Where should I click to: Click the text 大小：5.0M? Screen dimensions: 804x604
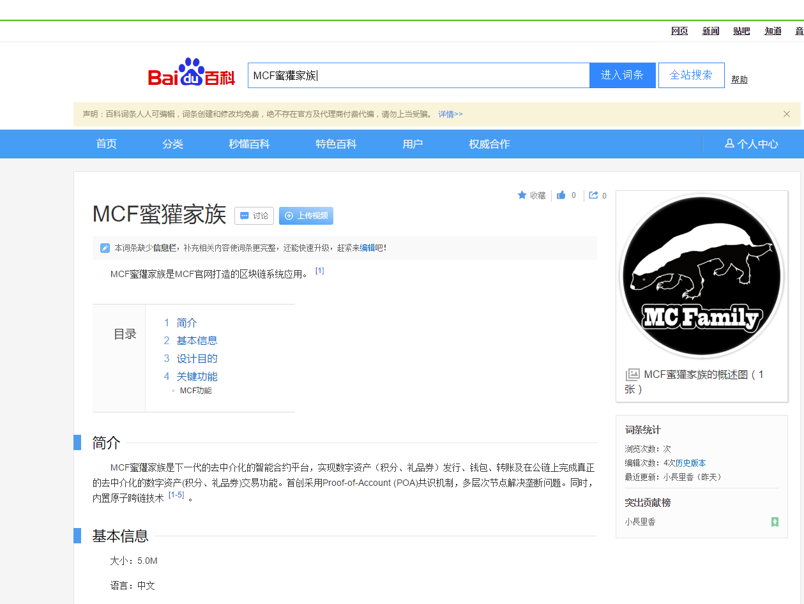click(133, 561)
